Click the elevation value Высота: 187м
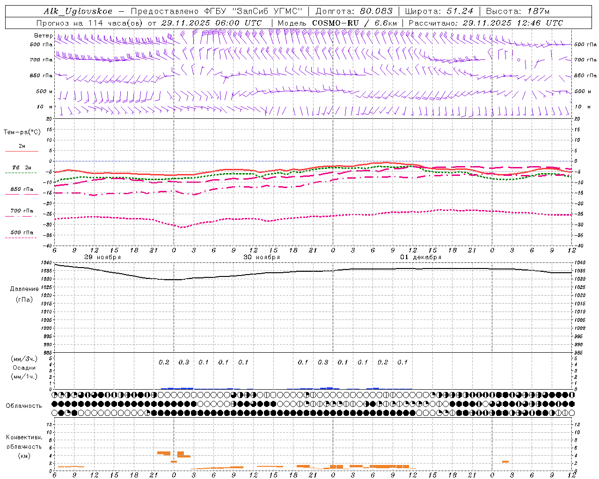The width and height of the screenshot is (599, 479). pos(518,11)
